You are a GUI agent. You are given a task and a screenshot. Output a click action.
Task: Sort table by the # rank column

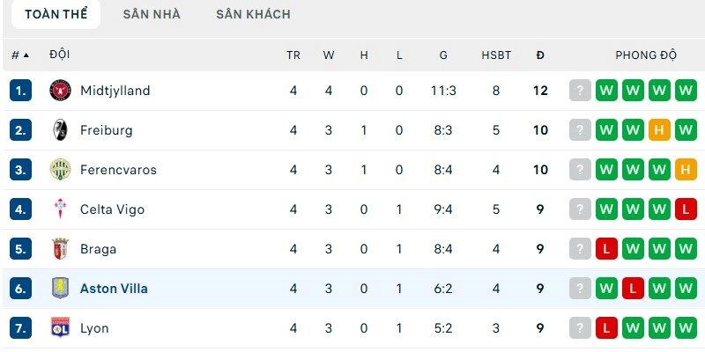click(x=19, y=55)
